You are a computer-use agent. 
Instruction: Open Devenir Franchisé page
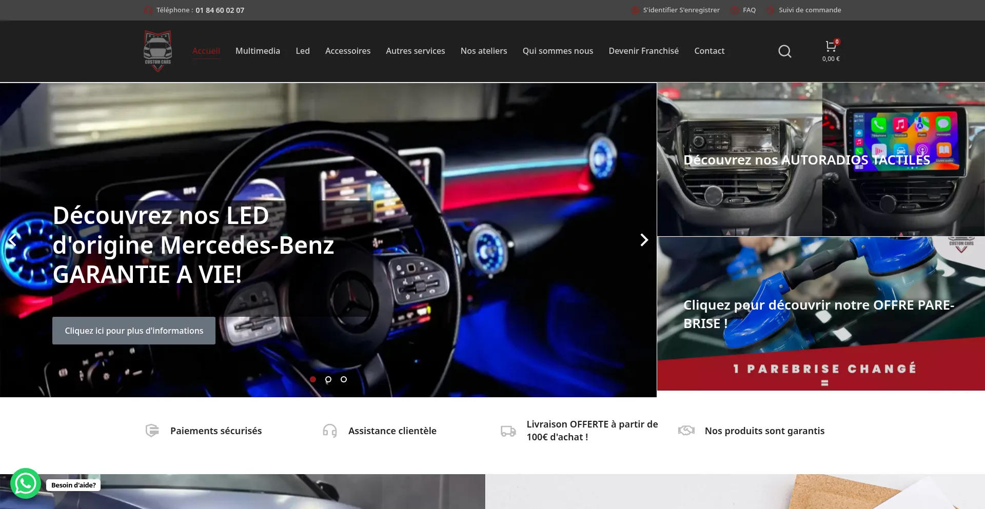tap(644, 51)
